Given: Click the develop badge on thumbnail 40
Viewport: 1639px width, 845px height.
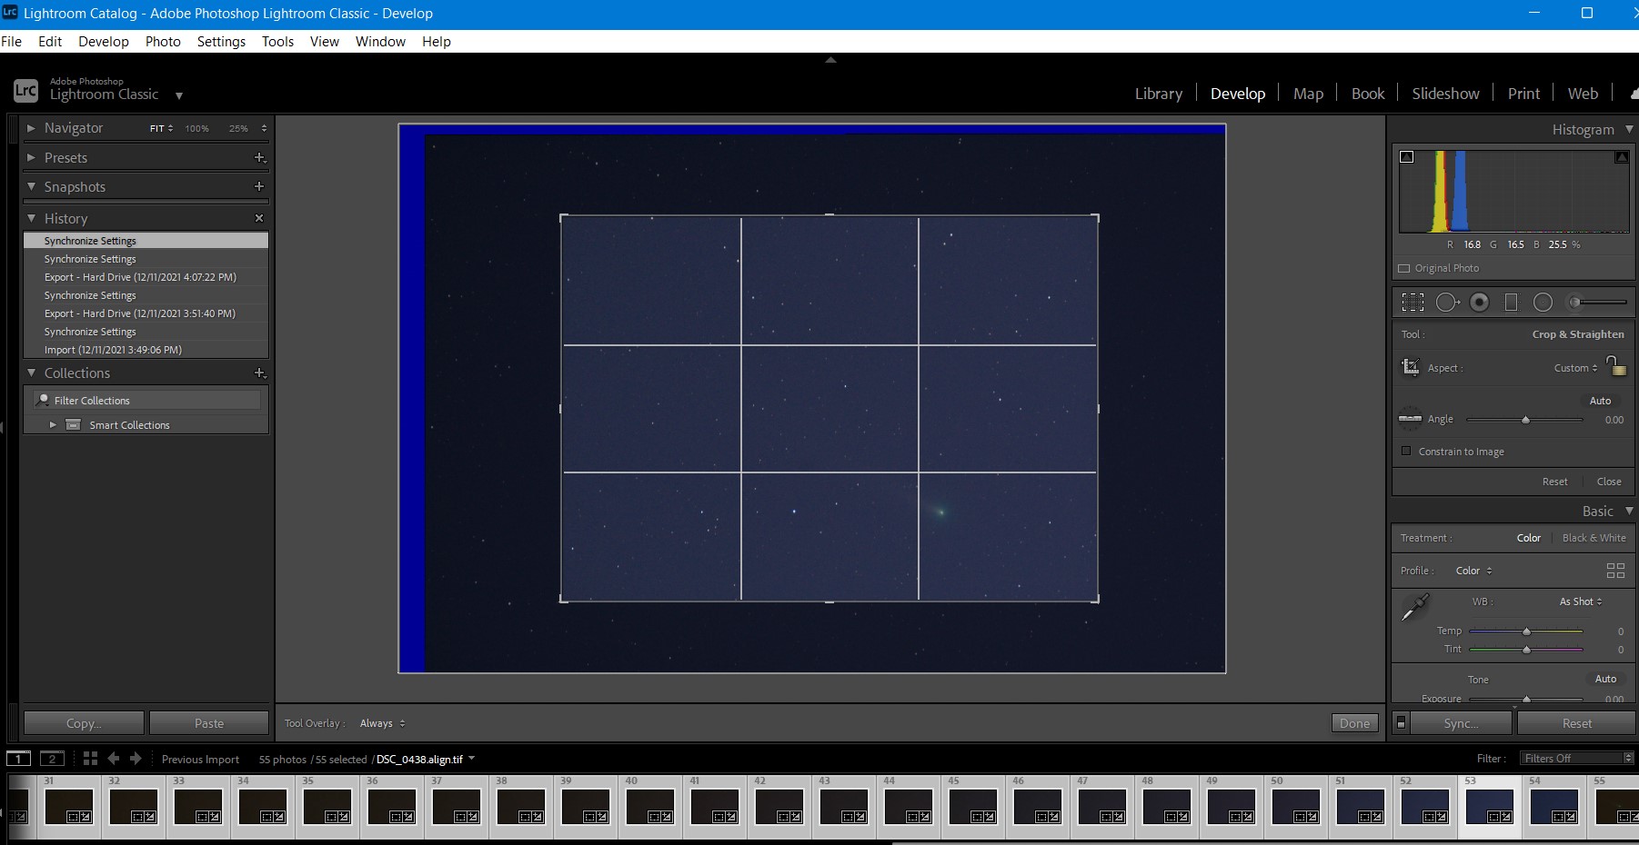Looking at the screenshot, I should (x=667, y=817).
